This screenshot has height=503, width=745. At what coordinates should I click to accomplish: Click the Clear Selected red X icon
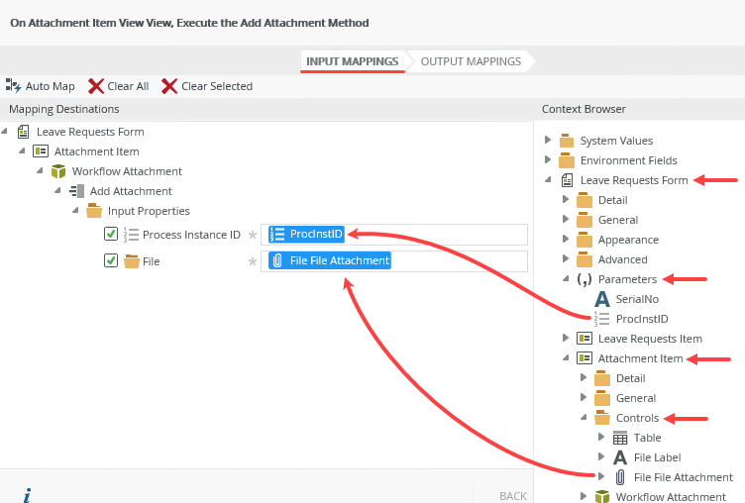point(169,86)
